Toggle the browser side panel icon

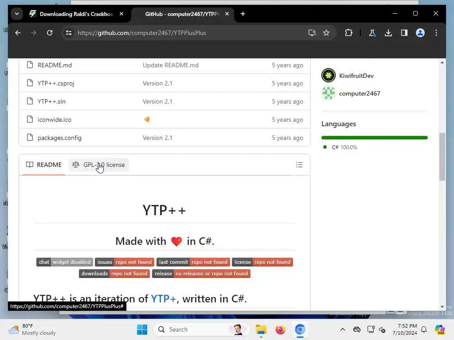(404, 33)
